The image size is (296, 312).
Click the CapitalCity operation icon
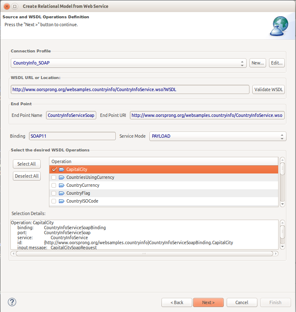tap(62, 169)
